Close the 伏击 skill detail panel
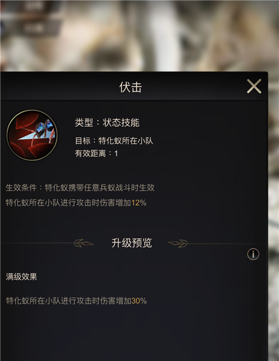 254,87
